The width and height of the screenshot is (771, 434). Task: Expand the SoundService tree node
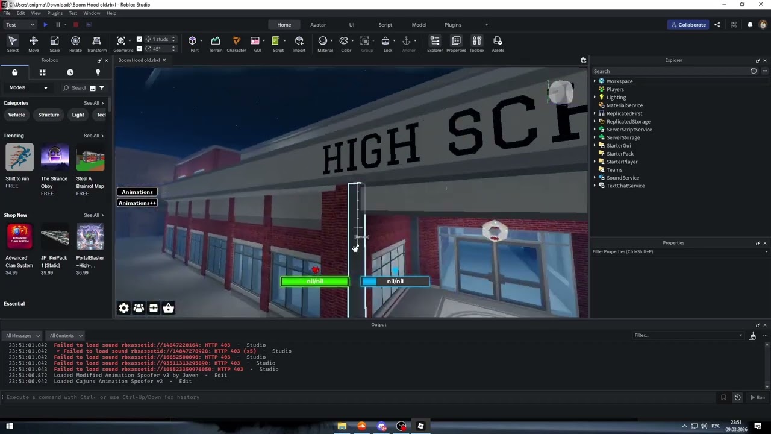pyautogui.click(x=595, y=178)
